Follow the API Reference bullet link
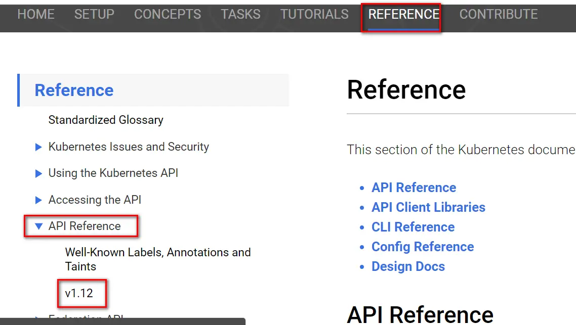The width and height of the screenshot is (576, 325). pos(414,188)
